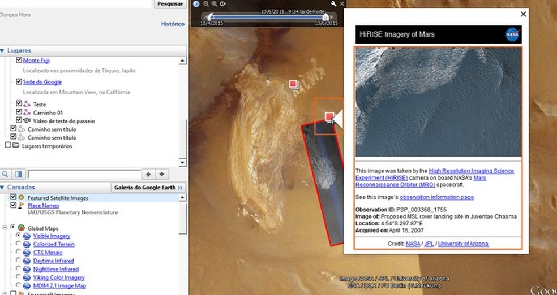Click the time slider right handle
This screenshot has height=295, width=557.
[x=325, y=16]
